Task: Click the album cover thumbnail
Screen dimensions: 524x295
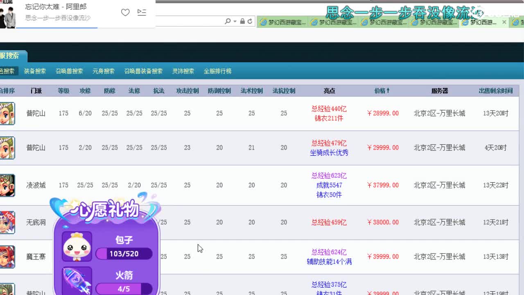Action: [x=8, y=15]
